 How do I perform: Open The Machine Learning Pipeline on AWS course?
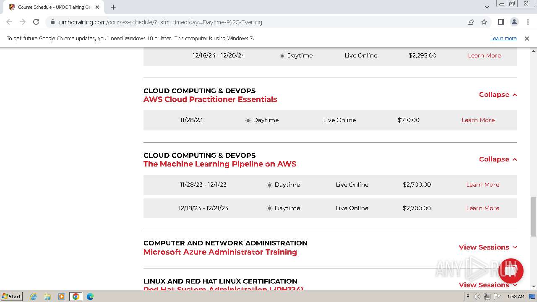coord(220,164)
